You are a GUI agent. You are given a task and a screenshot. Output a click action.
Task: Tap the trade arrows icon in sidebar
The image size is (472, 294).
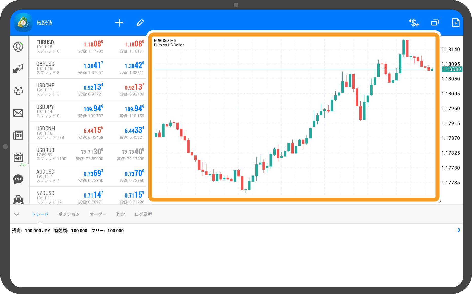[x=18, y=69]
